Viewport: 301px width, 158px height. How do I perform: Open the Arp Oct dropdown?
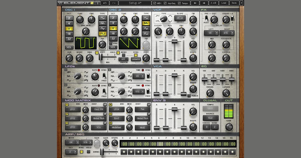[x=71, y=152]
